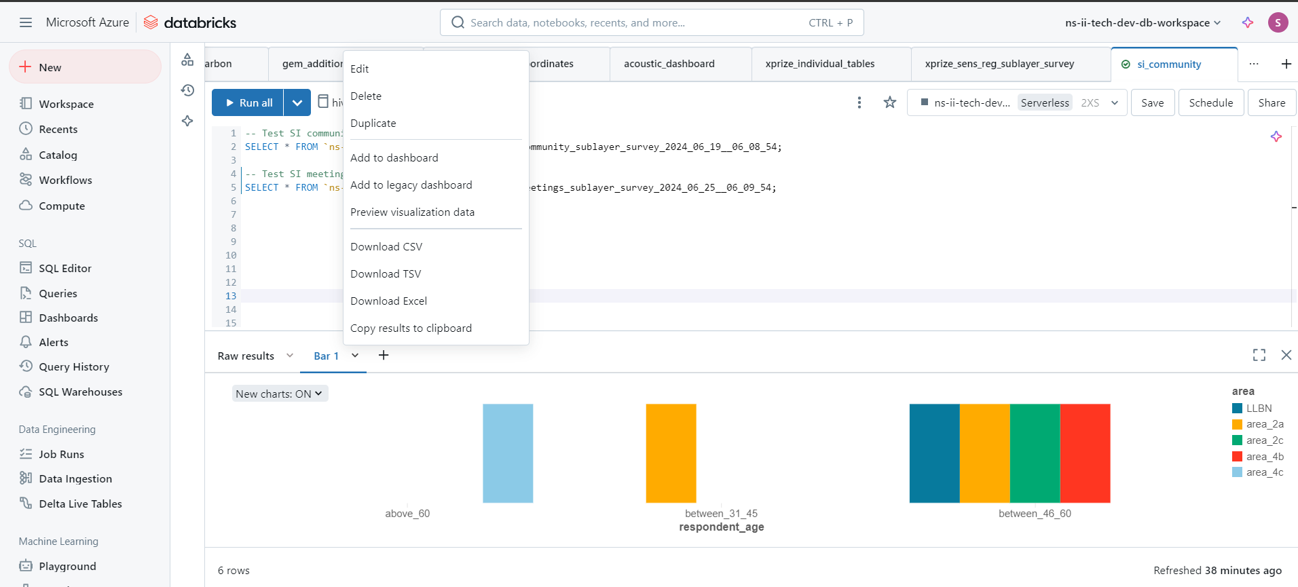Expand Run all dropdown arrow

pos(297,102)
